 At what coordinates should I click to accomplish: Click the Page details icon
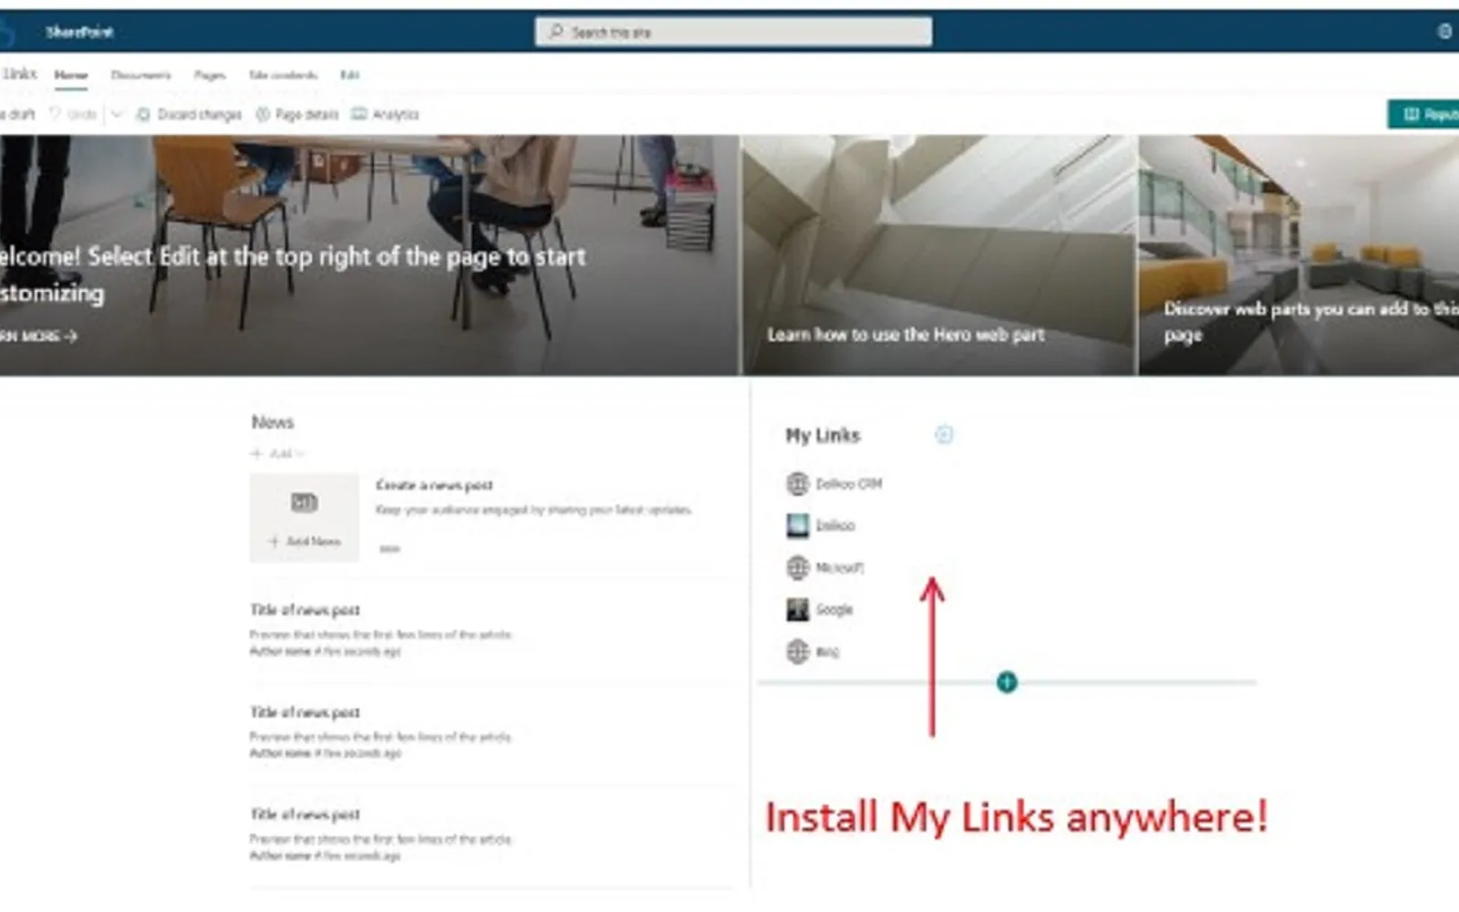263,114
